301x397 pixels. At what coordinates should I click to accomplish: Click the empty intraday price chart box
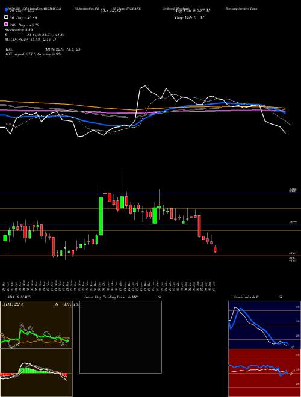point(120,337)
